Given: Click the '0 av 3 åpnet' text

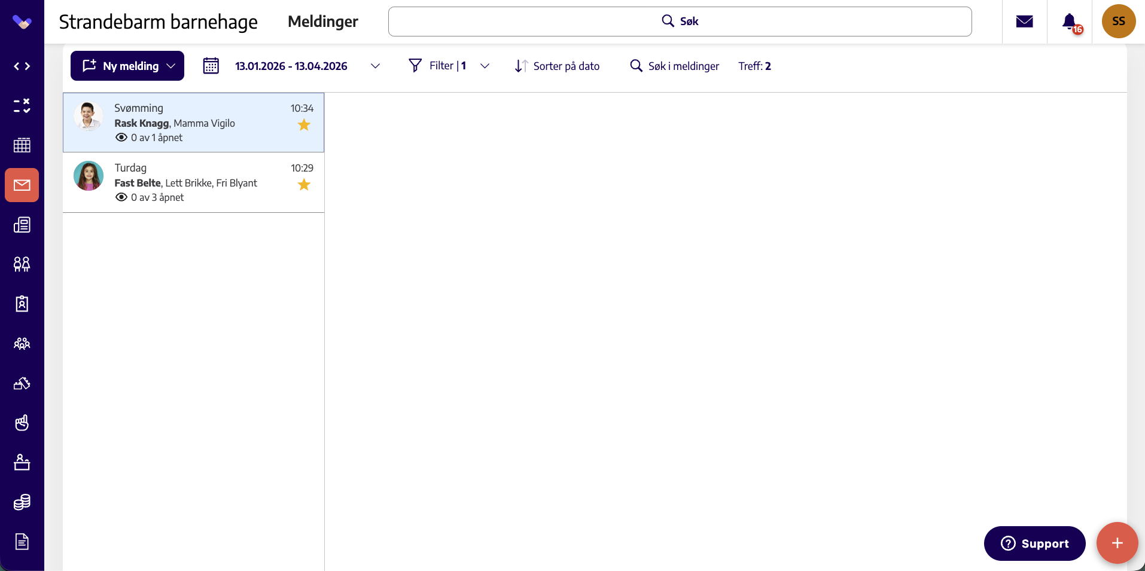Looking at the screenshot, I should [157, 197].
